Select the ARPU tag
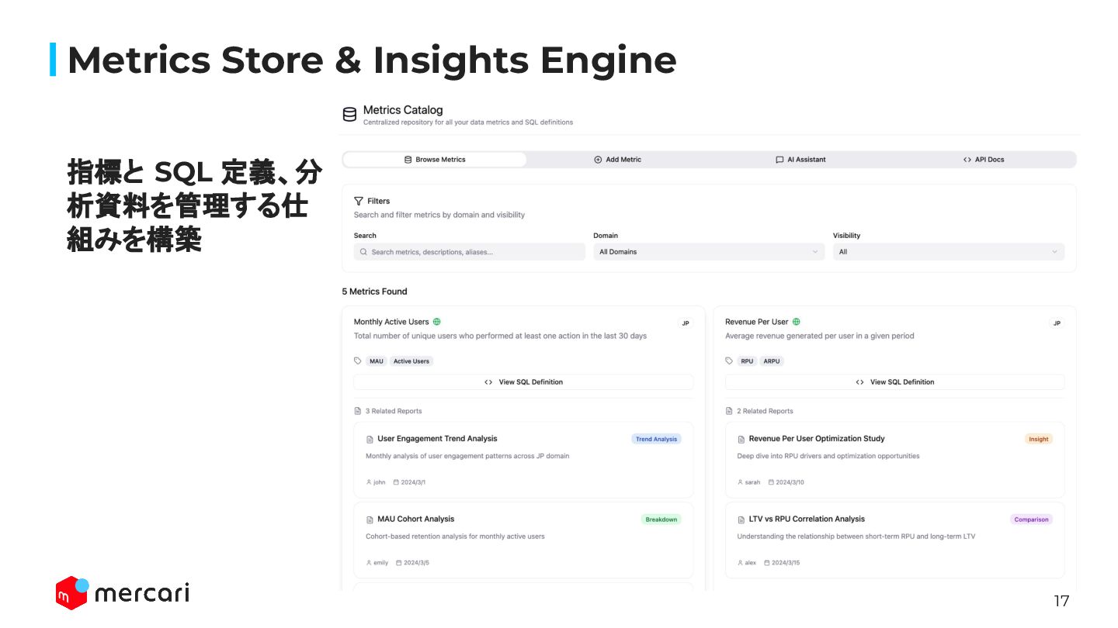The height and width of the screenshot is (628, 1118). pyautogui.click(x=772, y=361)
